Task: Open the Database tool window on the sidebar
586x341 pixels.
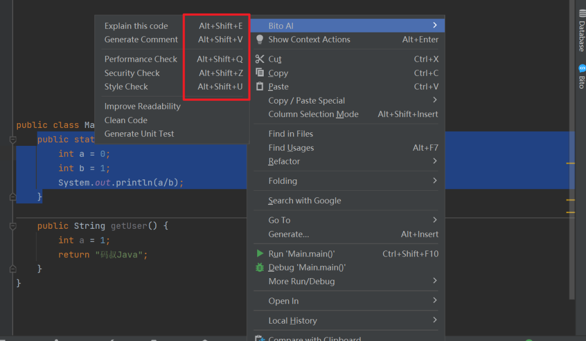Action: [x=582, y=30]
